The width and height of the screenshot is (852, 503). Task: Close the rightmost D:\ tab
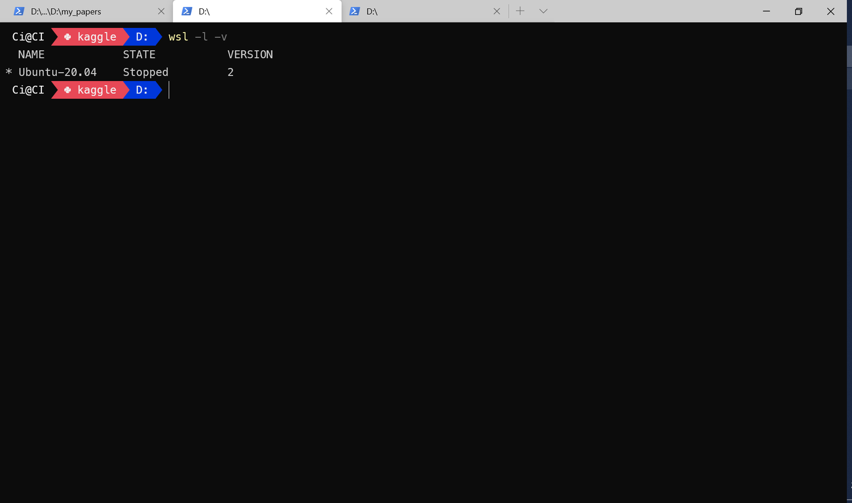[x=496, y=11]
